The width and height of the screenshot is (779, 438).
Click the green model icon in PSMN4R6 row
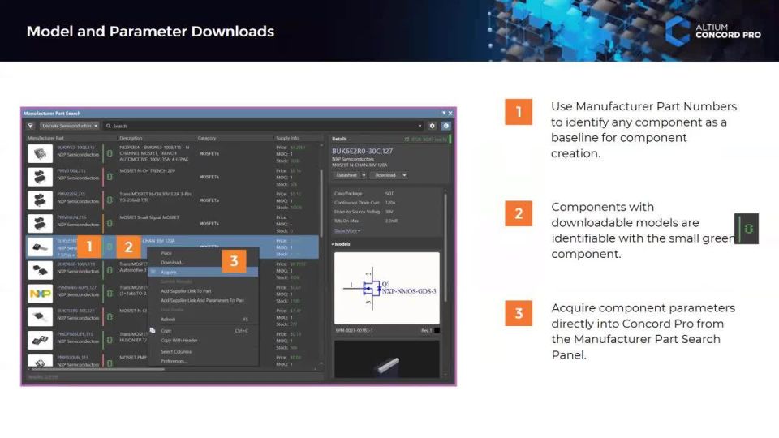pos(110,294)
